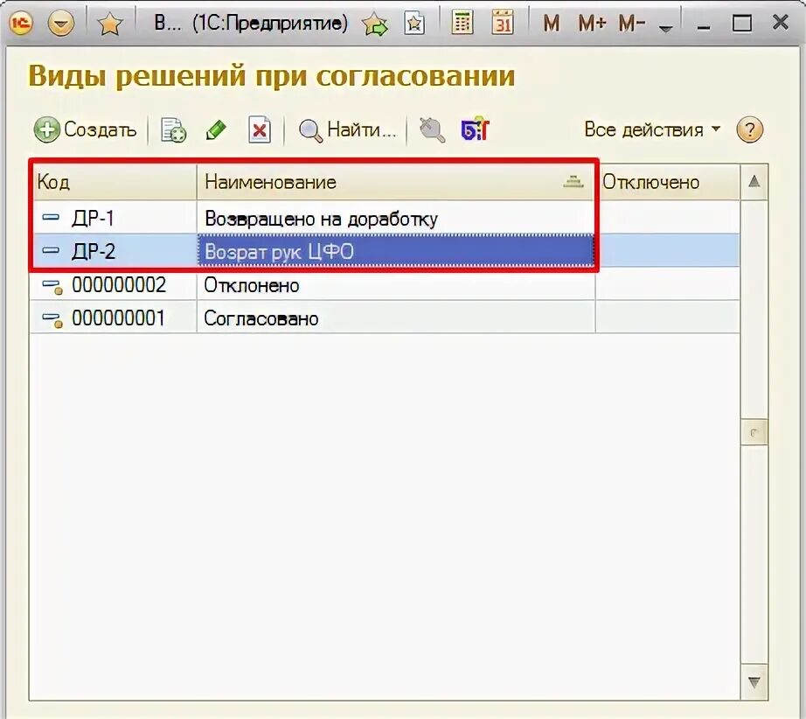Open the main menu round dropdown button

(60, 23)
